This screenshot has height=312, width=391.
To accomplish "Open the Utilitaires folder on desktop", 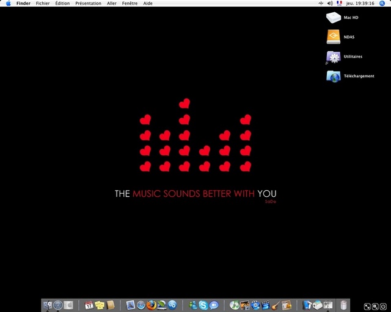I will tap(334, 57).
